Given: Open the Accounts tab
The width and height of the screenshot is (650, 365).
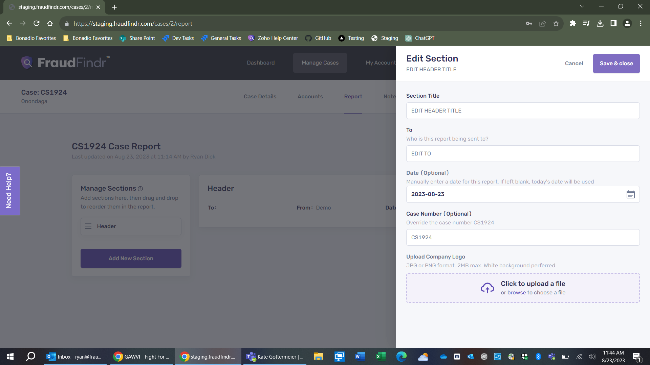Looking at the screenshot, I should 310,97.
